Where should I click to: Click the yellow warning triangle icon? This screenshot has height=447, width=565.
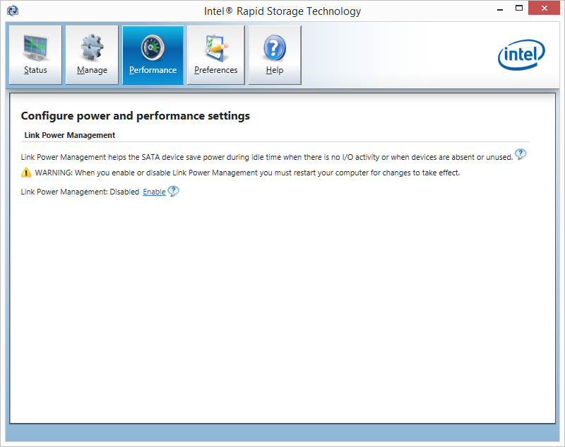coord(26,173)
